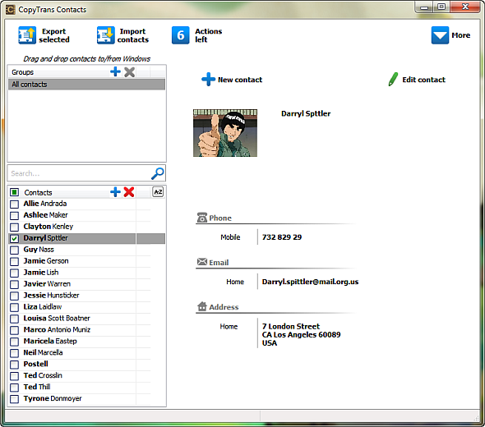Close the CopyTrans Contacts window
Image resolution: width=485 pixels, height=427 pixels.
464,7
